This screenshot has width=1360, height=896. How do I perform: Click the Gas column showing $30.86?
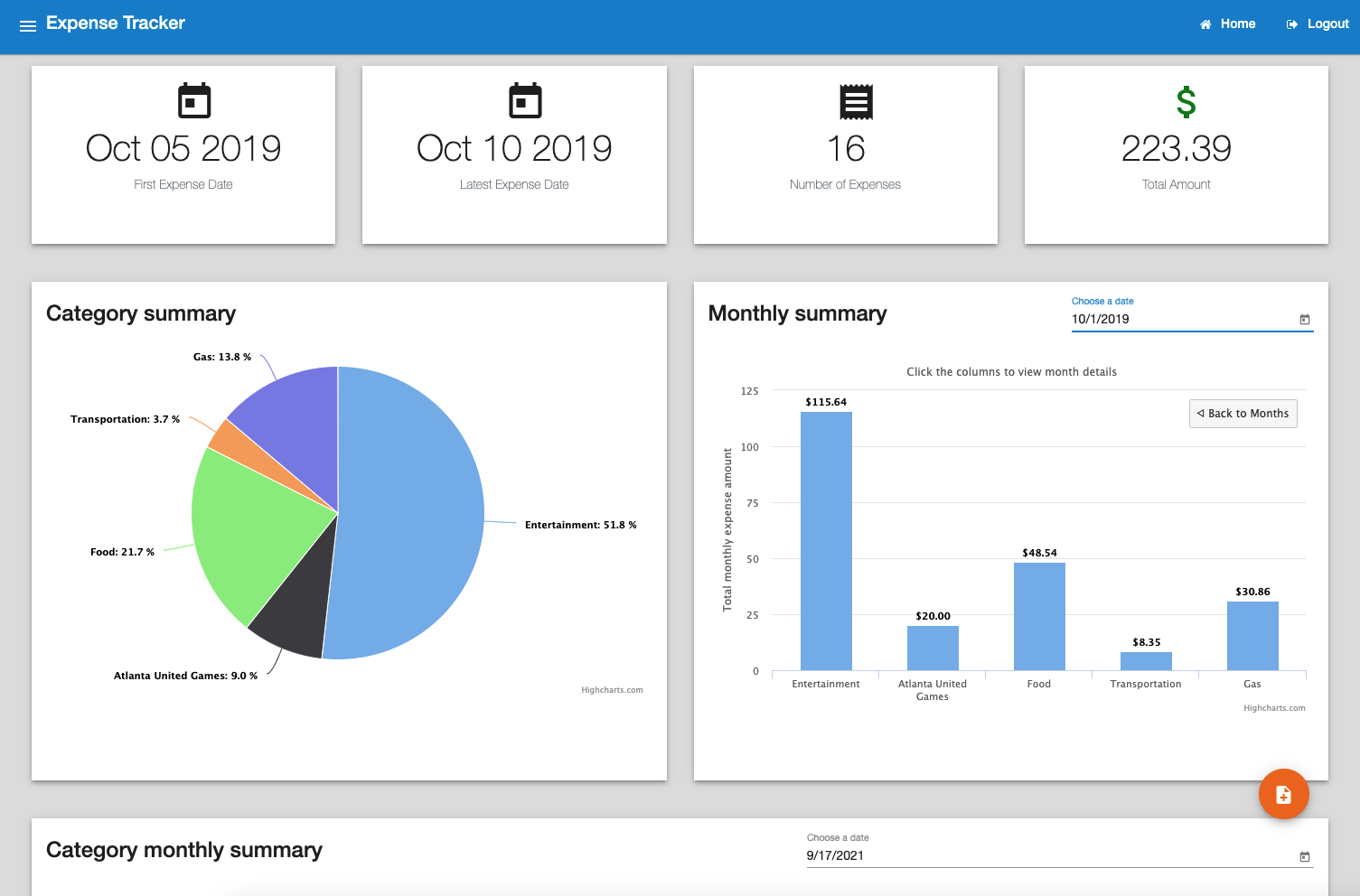tap(1252, 637)
